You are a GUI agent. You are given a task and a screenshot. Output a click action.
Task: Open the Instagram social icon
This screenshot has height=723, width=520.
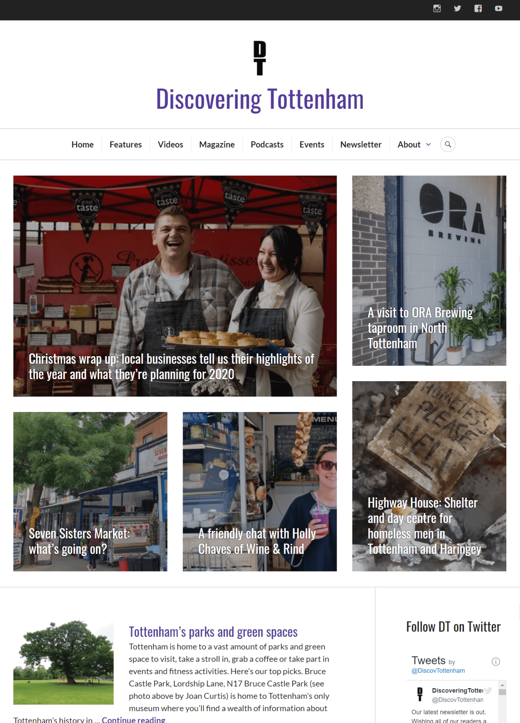(x=437, y=9)
